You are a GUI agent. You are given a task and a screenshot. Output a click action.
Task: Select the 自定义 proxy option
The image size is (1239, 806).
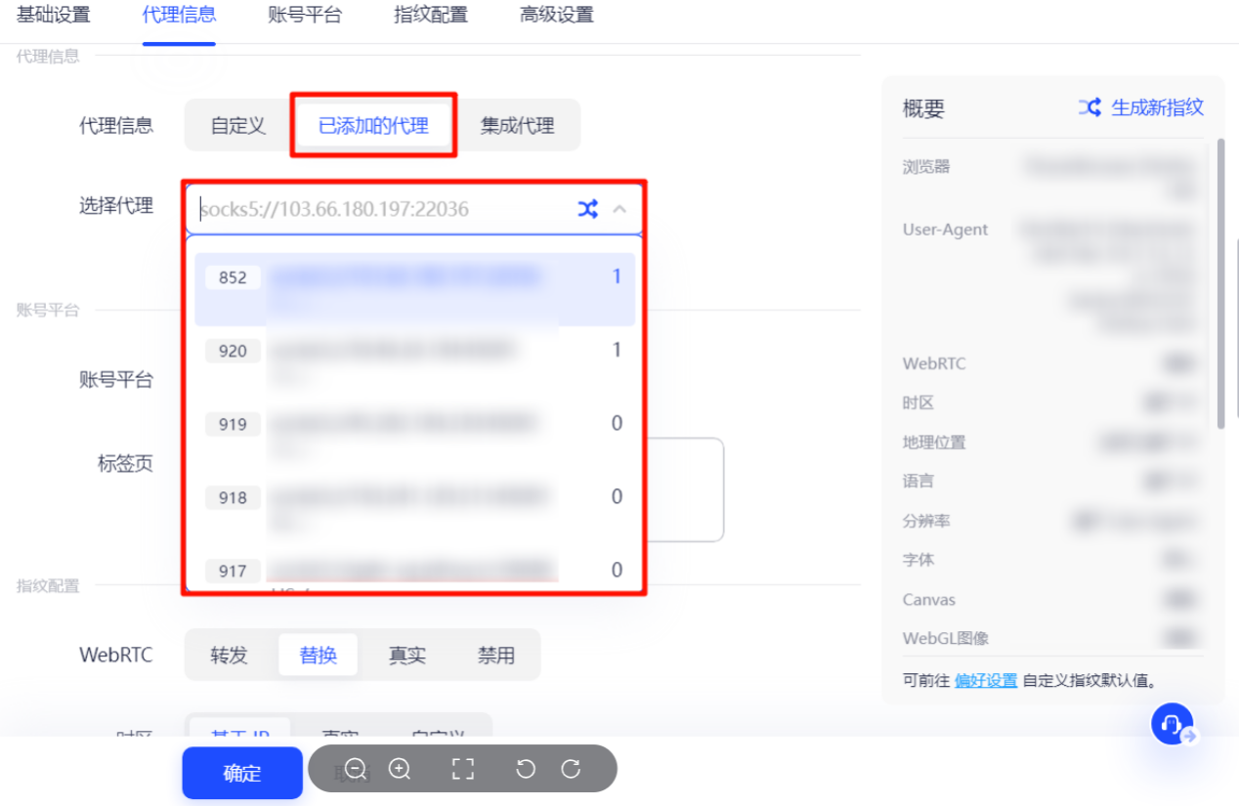(x=238, y=126)
